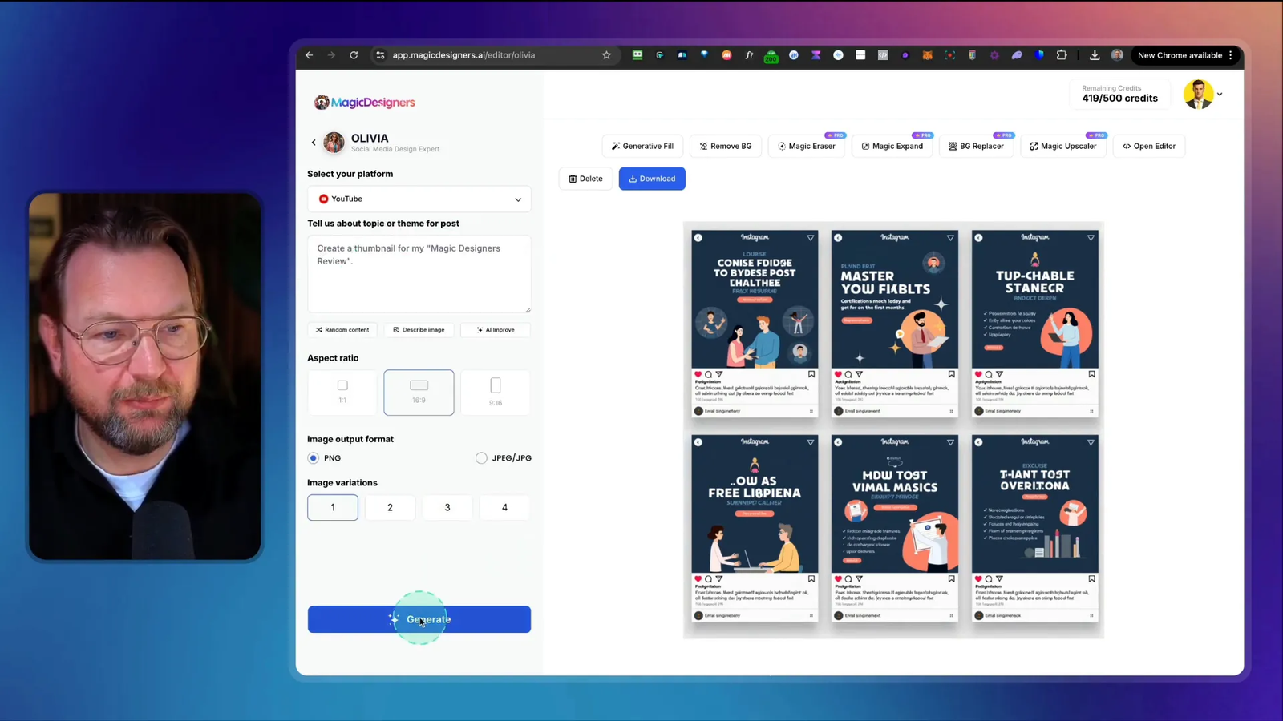Viewport: 1283px width, 721px height.
Task: Open the Magic Upscaler tool
Action: point(1062,146)
